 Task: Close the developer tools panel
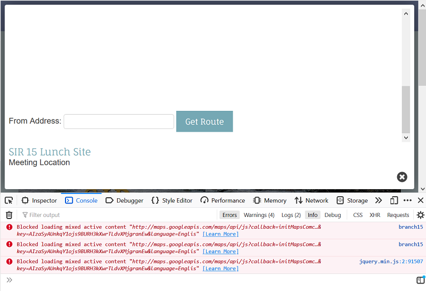(x=420, y=200)
